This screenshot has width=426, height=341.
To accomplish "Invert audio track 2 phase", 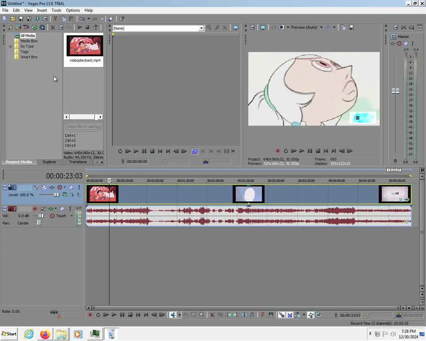I will point(43,208).
